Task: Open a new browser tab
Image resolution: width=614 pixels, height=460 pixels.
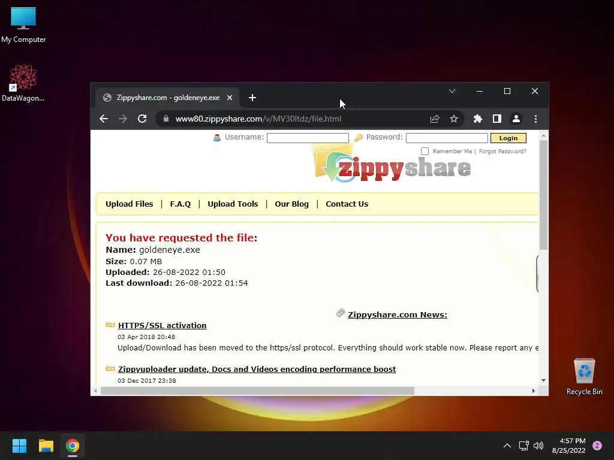Action: tap(252, 98)
